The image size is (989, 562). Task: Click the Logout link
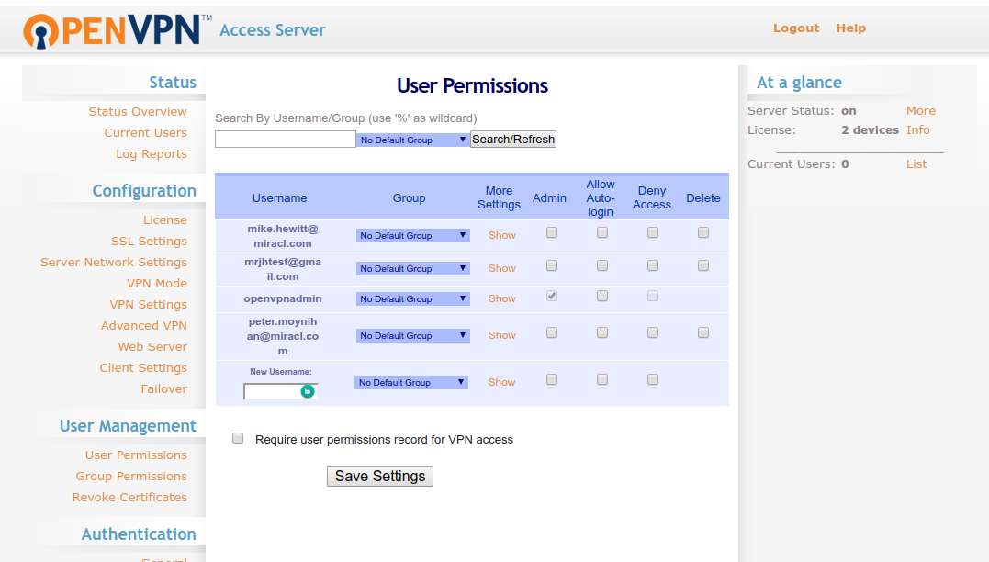[796, 28]
